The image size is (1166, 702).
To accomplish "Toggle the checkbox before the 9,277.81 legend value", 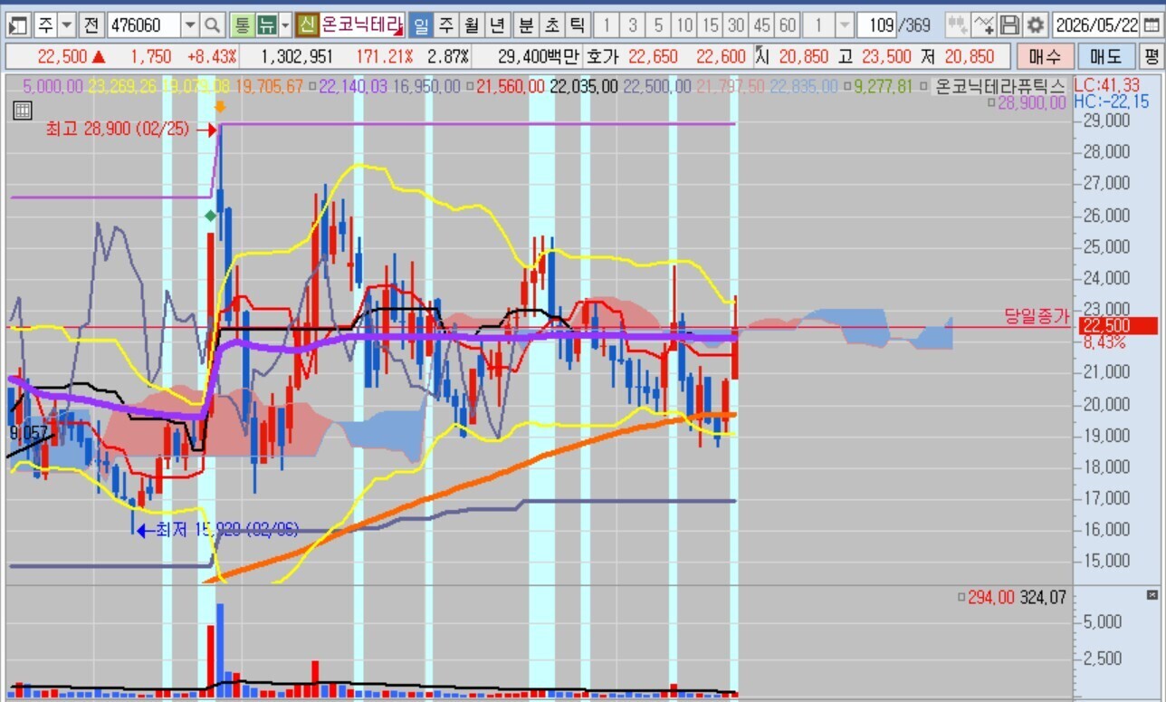I will (x=847, y=87).
